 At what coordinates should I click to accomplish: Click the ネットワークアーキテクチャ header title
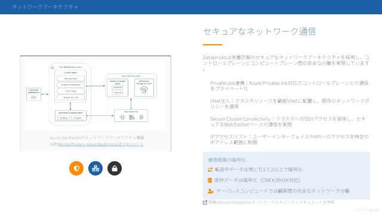pos(45,7)
